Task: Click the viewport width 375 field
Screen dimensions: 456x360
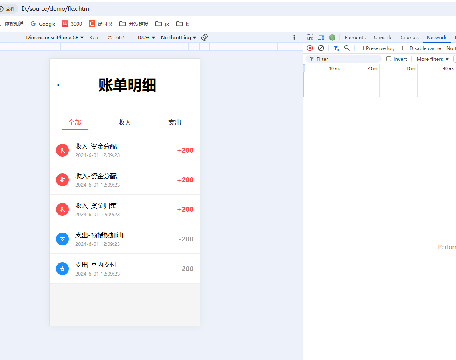Action: click(x=94, y=38)
